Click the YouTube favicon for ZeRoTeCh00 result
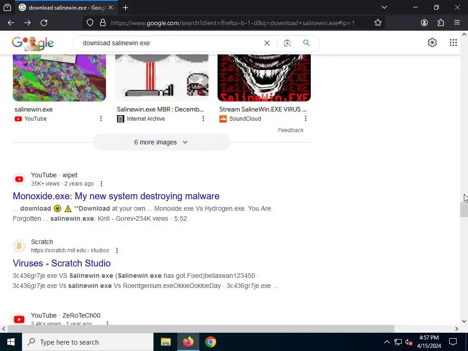The image size is (468, 351). click(19, 319)
